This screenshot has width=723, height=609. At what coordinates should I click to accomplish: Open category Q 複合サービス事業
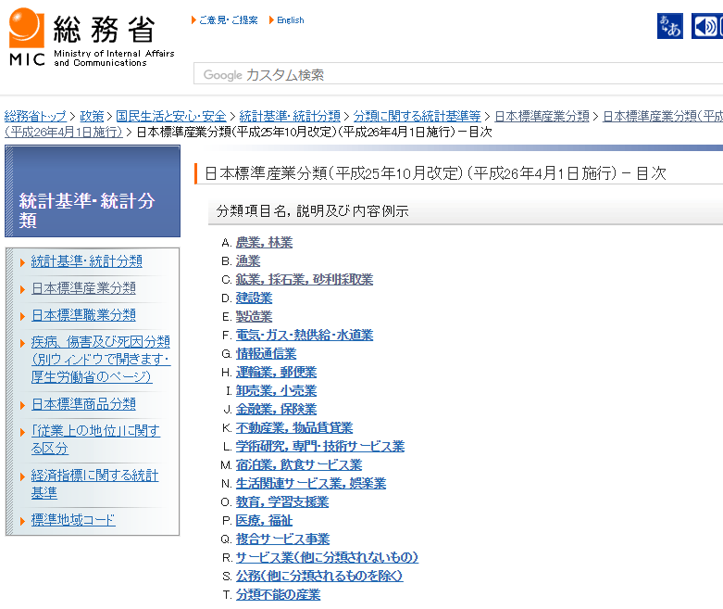click(282, 539)
